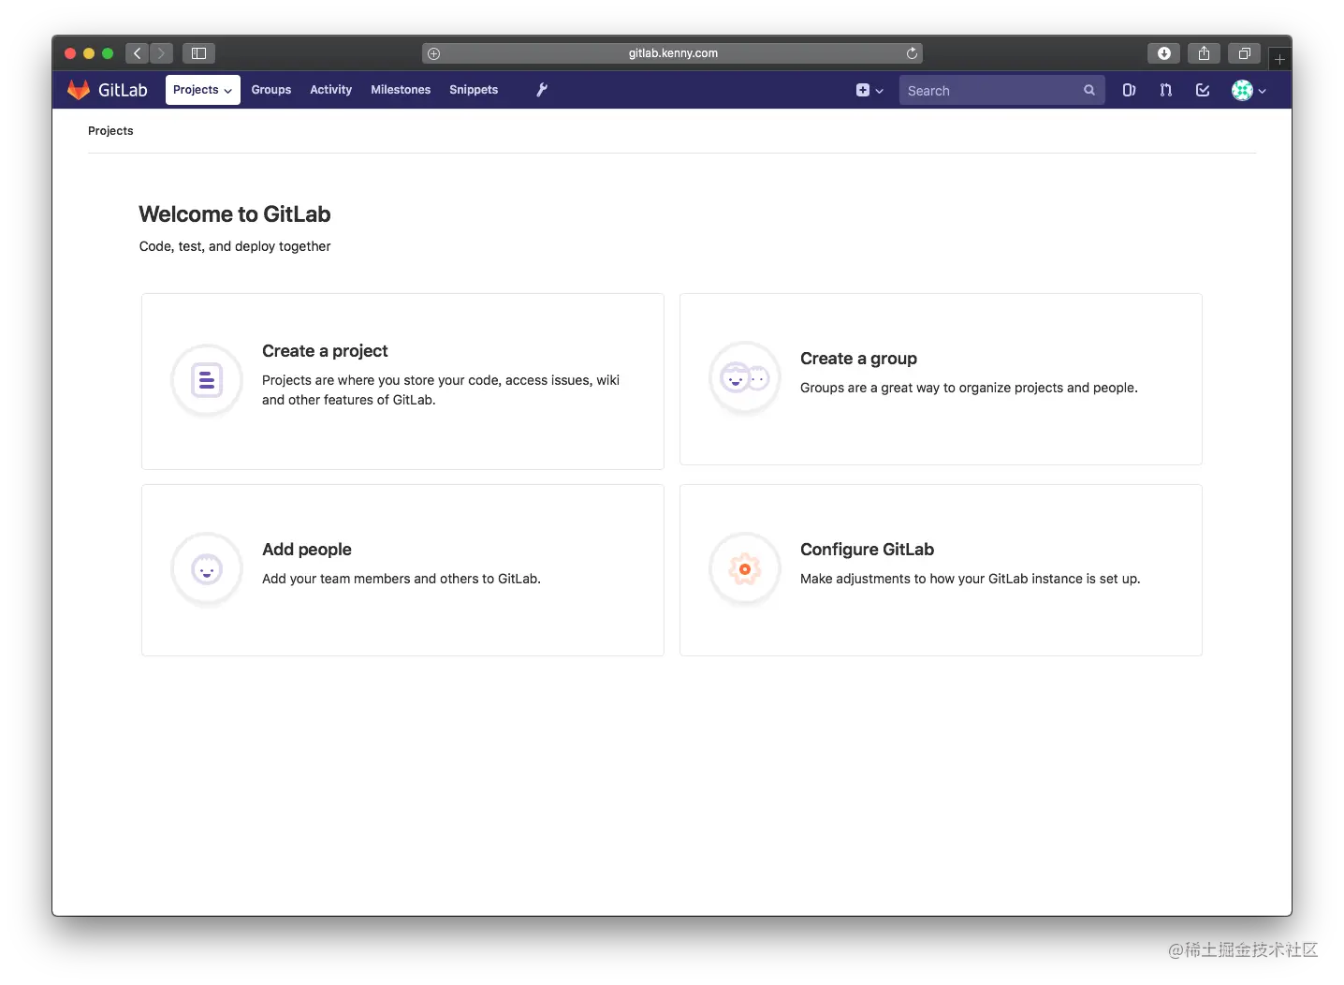Open the Create a group card
Viewport: 1344px width, 985px height.
941,379
